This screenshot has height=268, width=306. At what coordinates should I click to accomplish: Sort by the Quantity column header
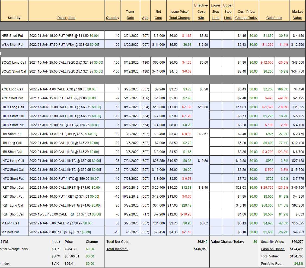point(113,18)
